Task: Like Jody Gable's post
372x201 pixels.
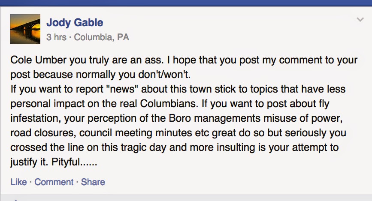Action: (18, 182)
